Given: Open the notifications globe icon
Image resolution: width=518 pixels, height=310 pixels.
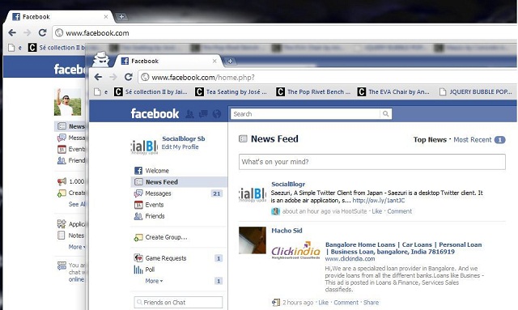Looking at the screenshot, I should [217, 114].
